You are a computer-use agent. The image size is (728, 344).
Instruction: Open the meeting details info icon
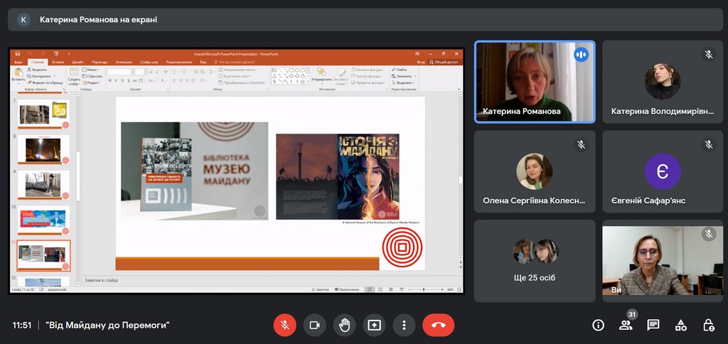coord(598,325)
